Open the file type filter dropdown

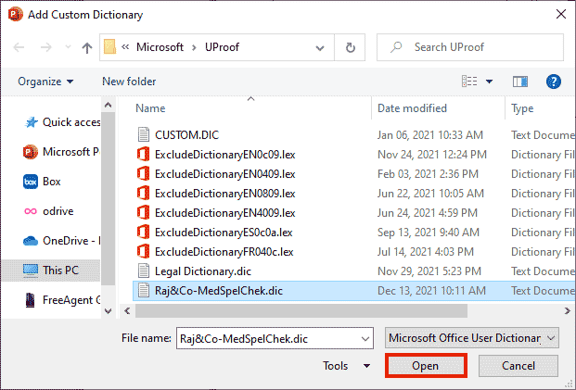472,338
